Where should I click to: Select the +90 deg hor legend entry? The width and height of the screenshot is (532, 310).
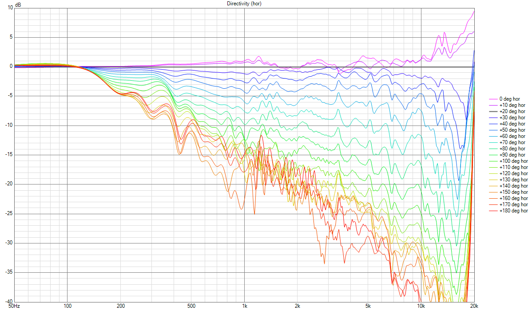click(507, 155)
